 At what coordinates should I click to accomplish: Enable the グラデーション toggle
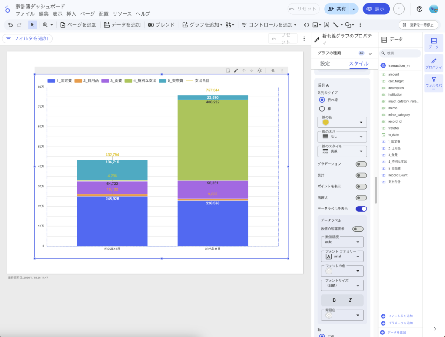[361, 164]
